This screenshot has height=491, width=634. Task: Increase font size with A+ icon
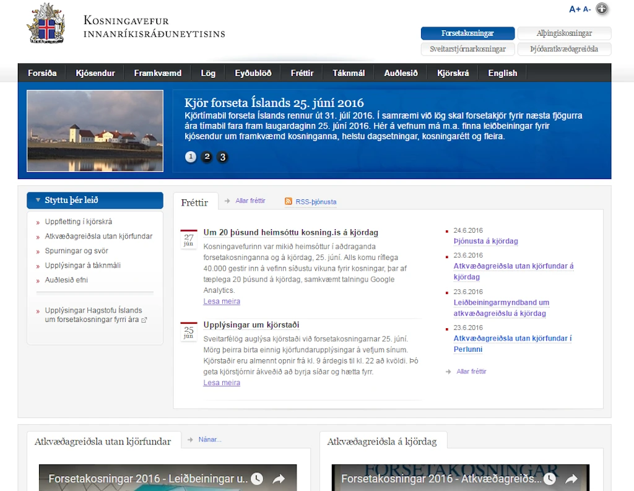tap(575, 9)
